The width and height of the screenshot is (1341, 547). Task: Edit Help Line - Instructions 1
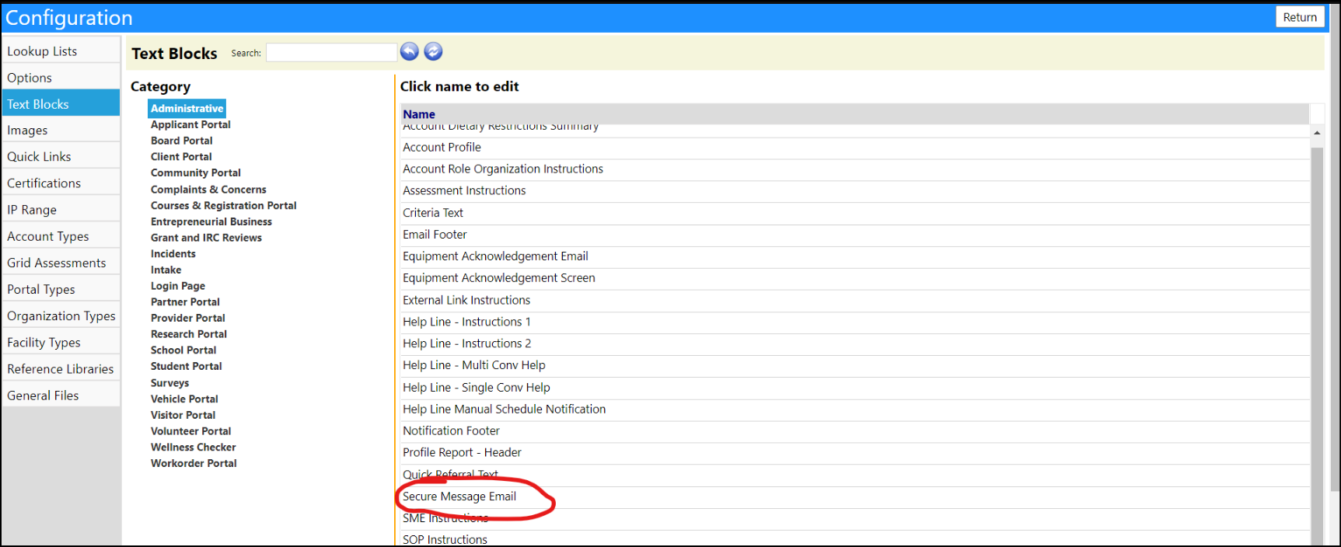click(x=466, y=322)
